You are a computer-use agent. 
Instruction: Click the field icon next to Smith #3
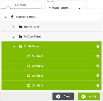pyautogui.click(x=29, y=76)
